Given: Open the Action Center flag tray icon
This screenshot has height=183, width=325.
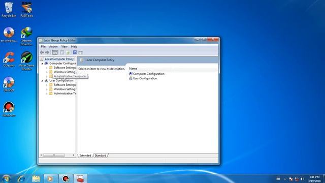Looking at the screenshot, I should [291, 179].
